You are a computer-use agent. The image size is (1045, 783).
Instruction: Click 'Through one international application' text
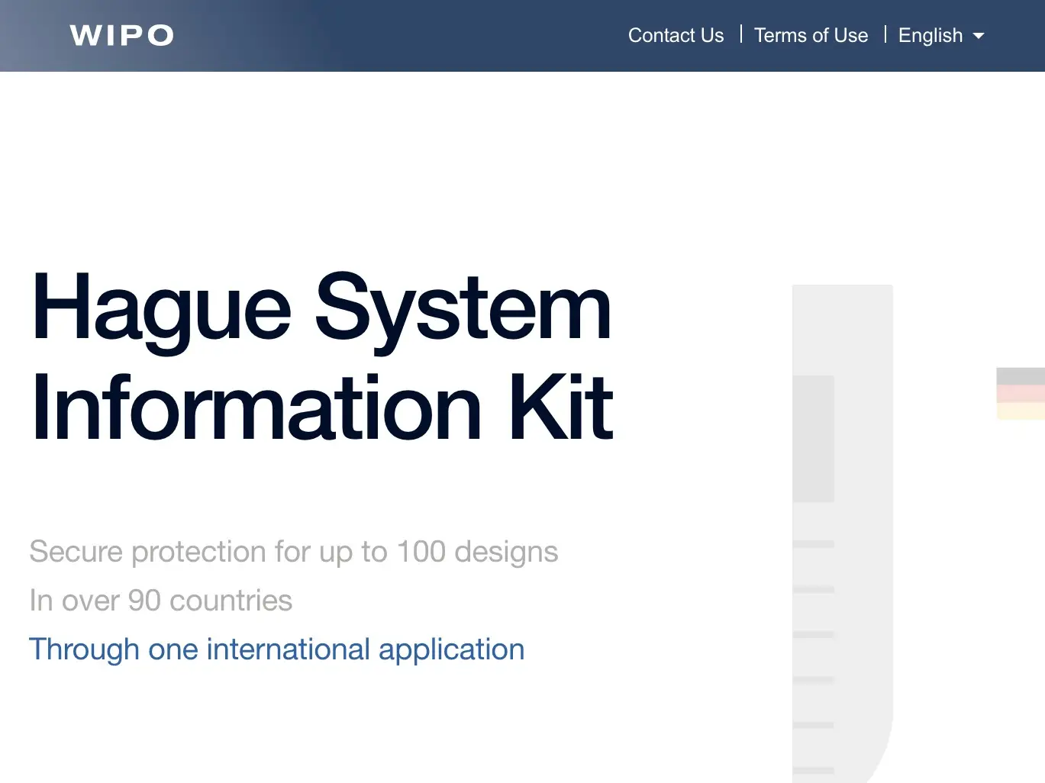coord(277,649)
